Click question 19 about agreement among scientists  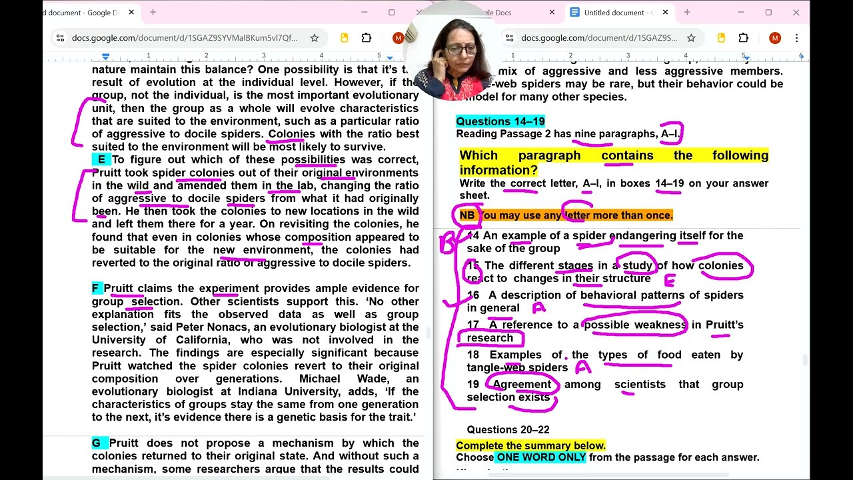605,391
